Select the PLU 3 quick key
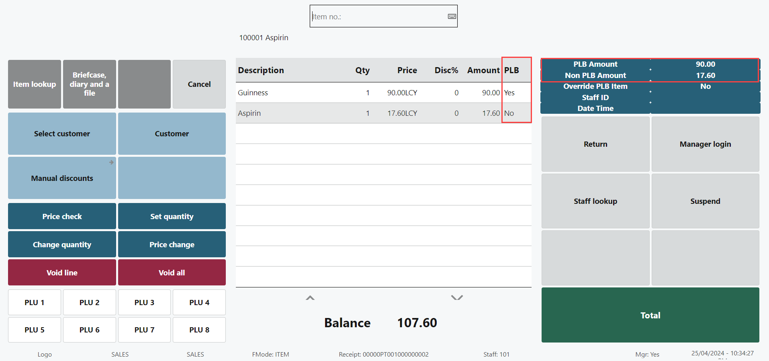 pos(144,302)
